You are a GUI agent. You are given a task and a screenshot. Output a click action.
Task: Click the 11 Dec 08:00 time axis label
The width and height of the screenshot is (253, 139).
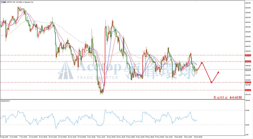point(198,137)
